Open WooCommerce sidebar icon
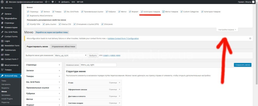This screenshot has width=258, height=106. click(2, 65)
